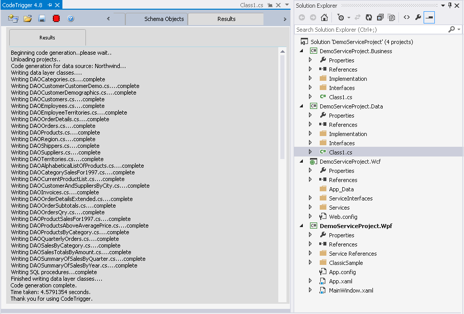Toggle Show All Files in Solution Explorer
This screenshot has width=464, height=314.
391,17
